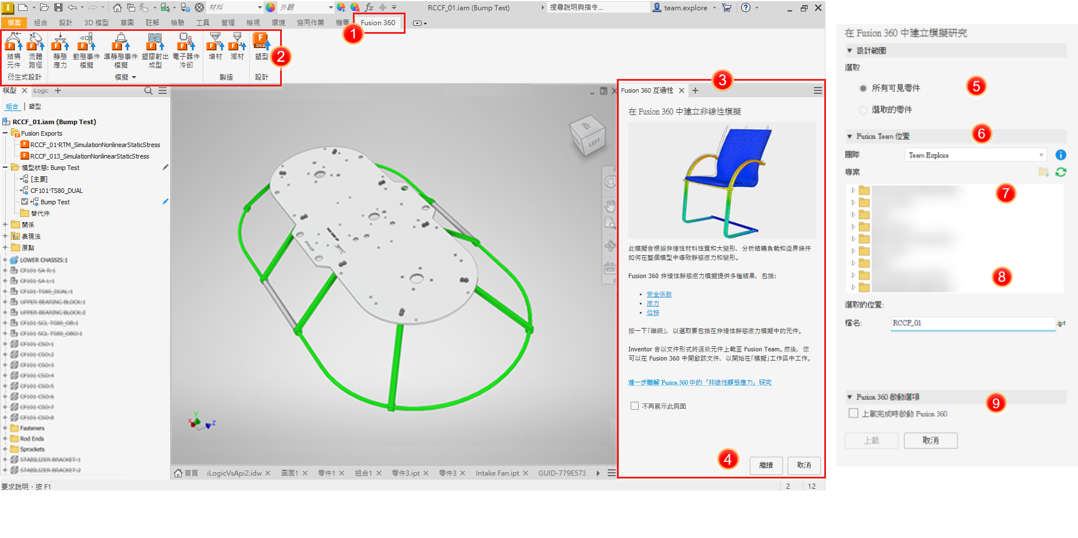
Task: Select the LOWER CHASSIS:1 component
Action: point(44,260)
